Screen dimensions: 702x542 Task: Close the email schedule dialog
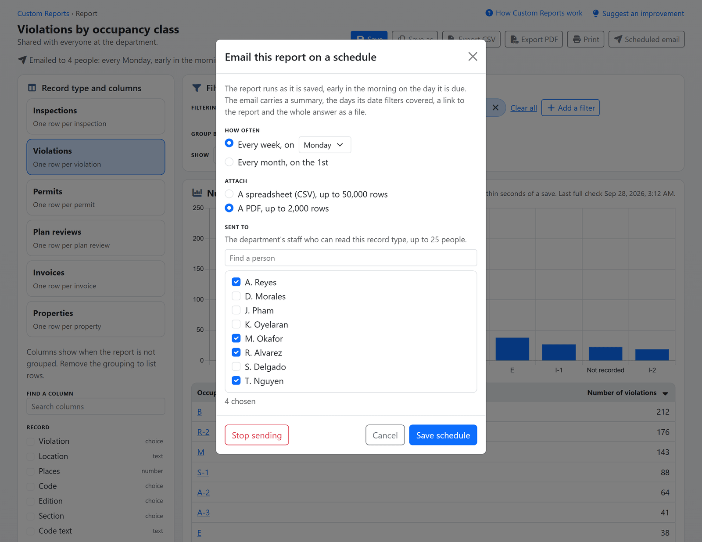pyautogui.click(x=473, y=57)
